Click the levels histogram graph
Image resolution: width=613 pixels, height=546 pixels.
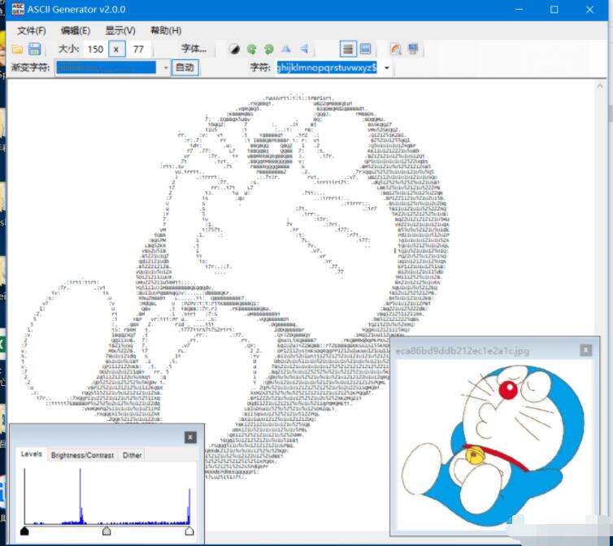[x=107, y=496]
